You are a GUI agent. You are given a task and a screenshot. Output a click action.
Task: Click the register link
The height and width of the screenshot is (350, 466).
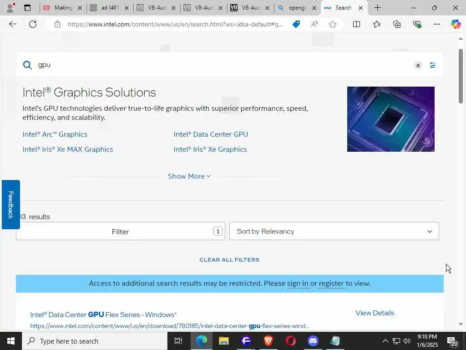click(331, 283)
